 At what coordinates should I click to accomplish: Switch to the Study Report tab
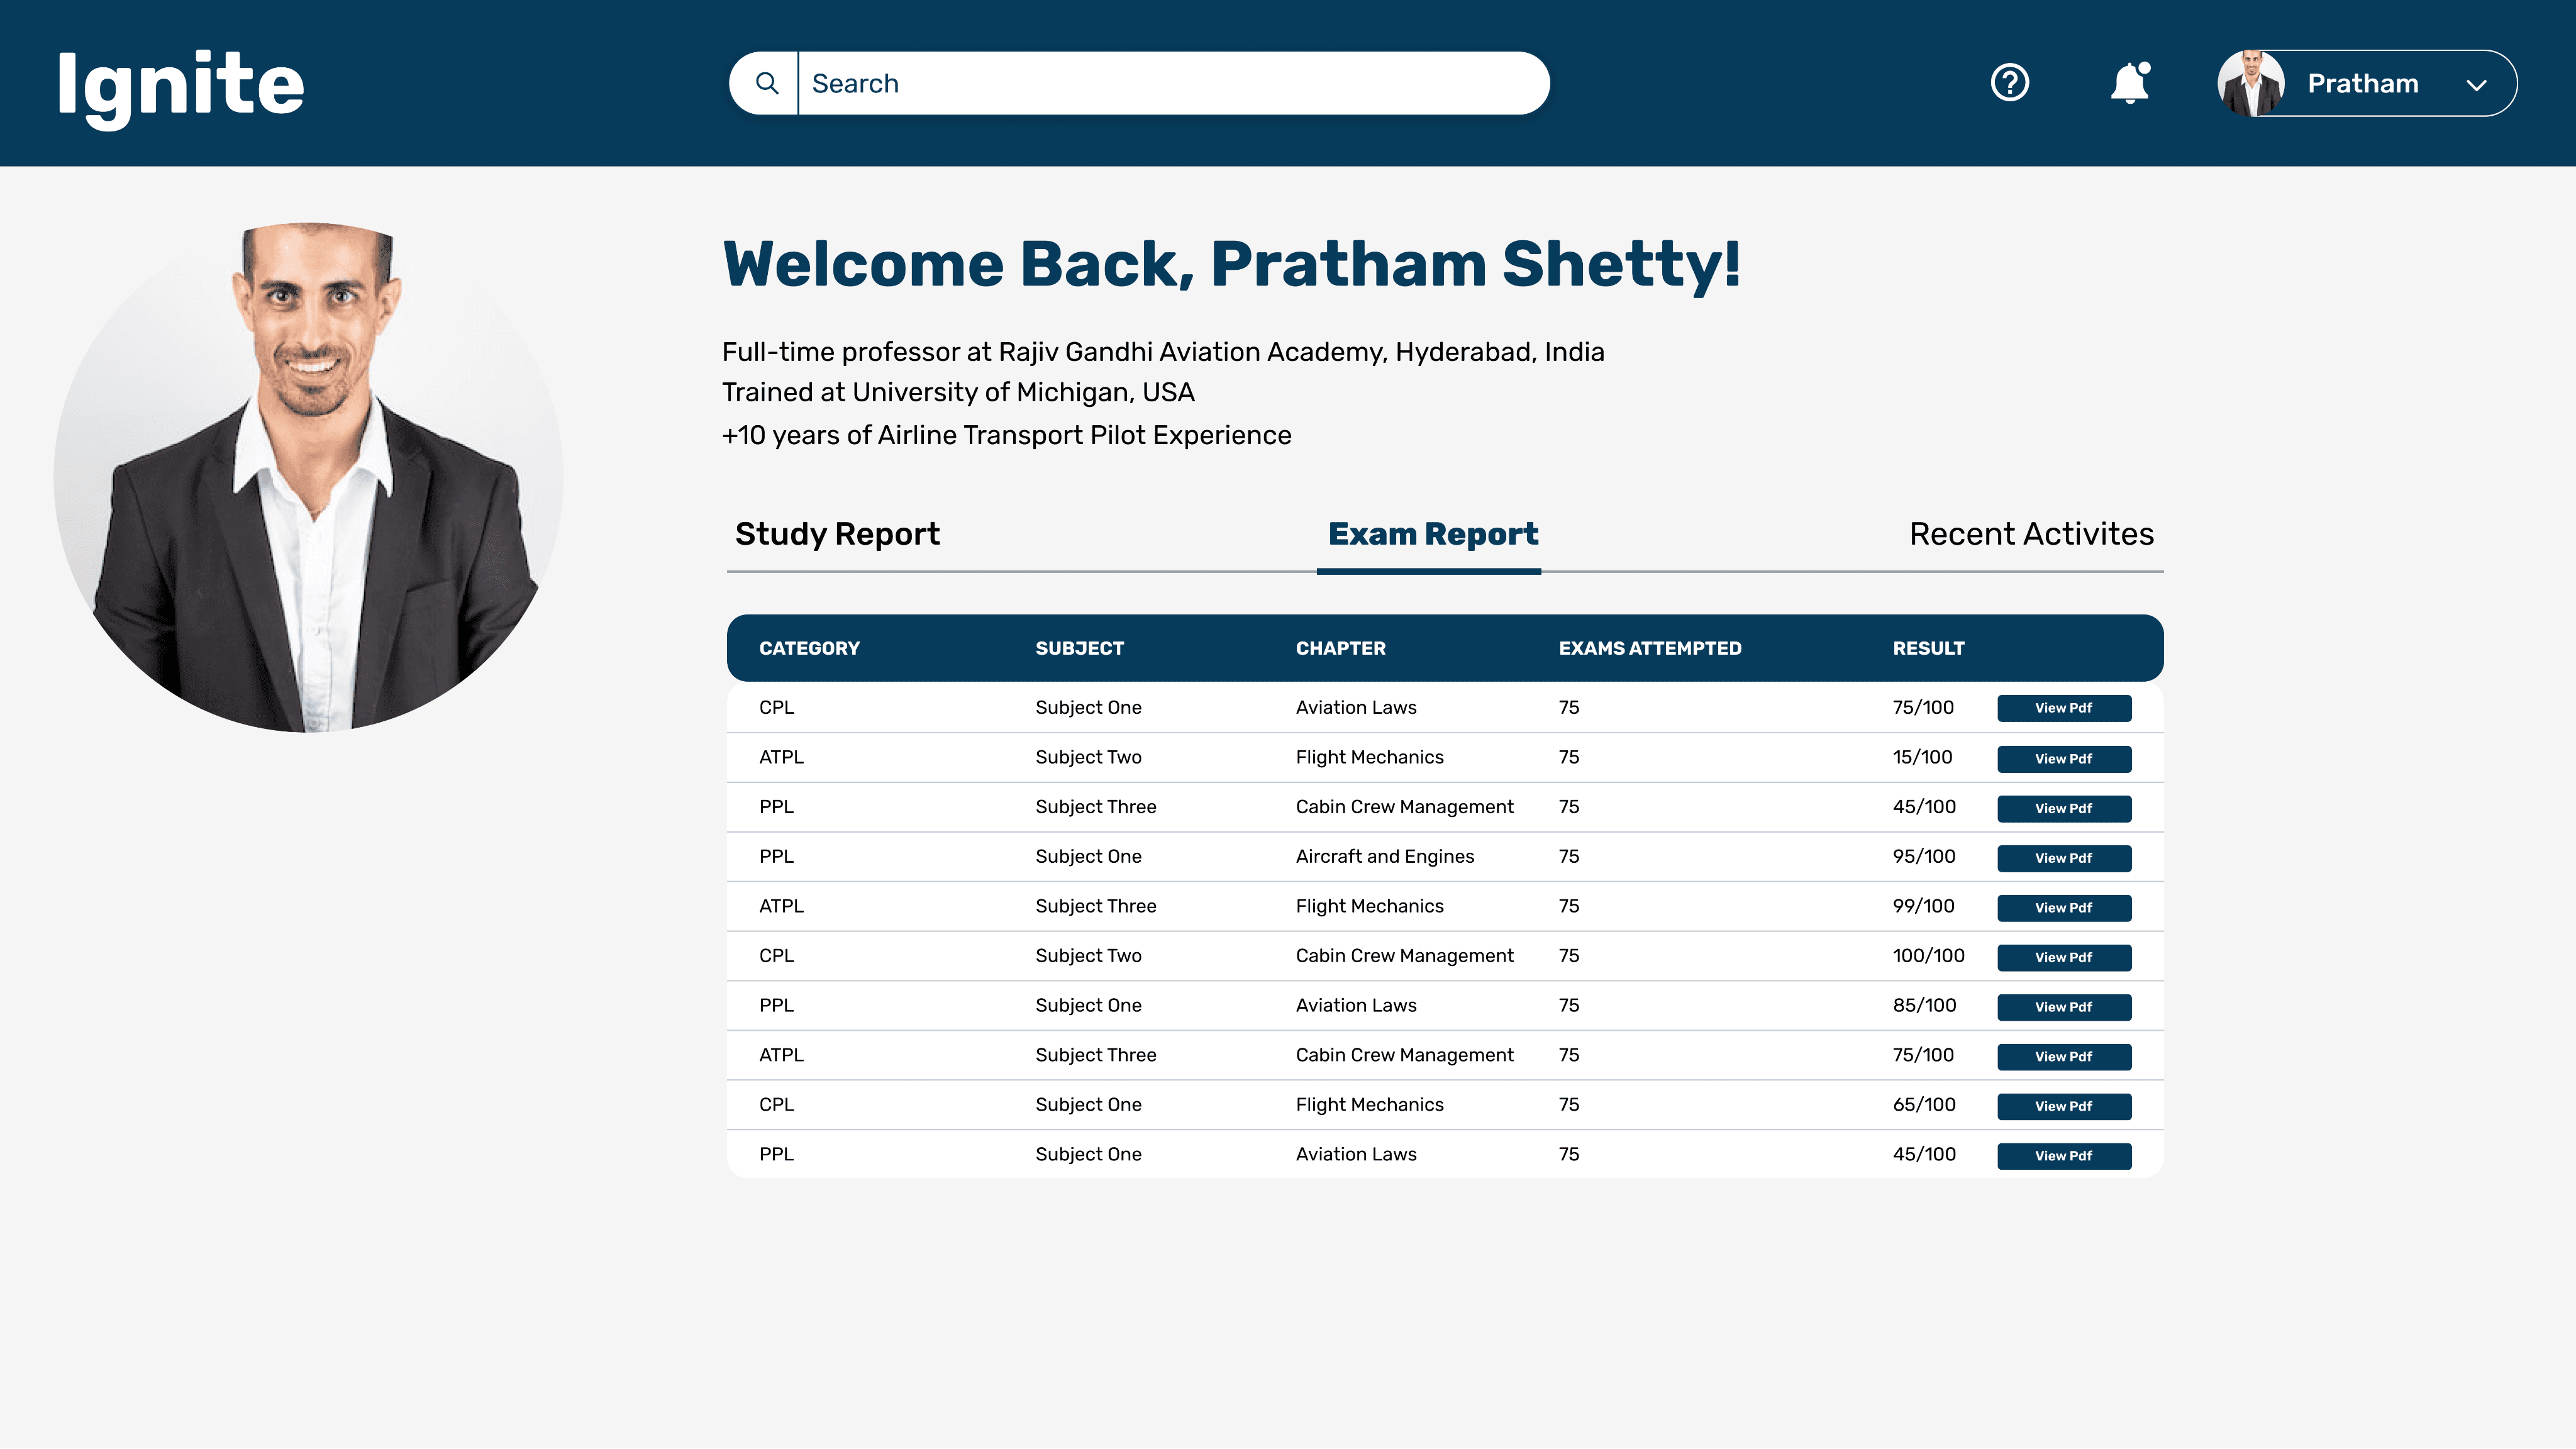pyautogui.click(x=837, y=534)
